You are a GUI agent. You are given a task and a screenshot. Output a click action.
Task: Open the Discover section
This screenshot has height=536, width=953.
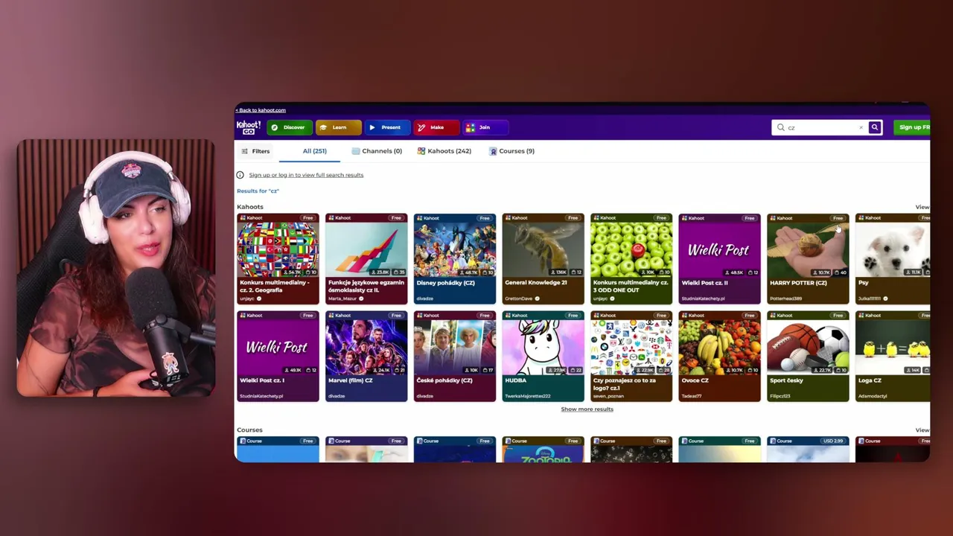coord(288,127)
